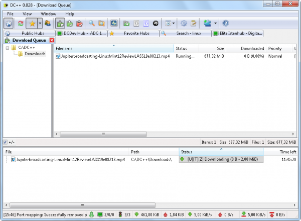
Task: Click the Reconnect toolbar icon
Action: point(21,23)
